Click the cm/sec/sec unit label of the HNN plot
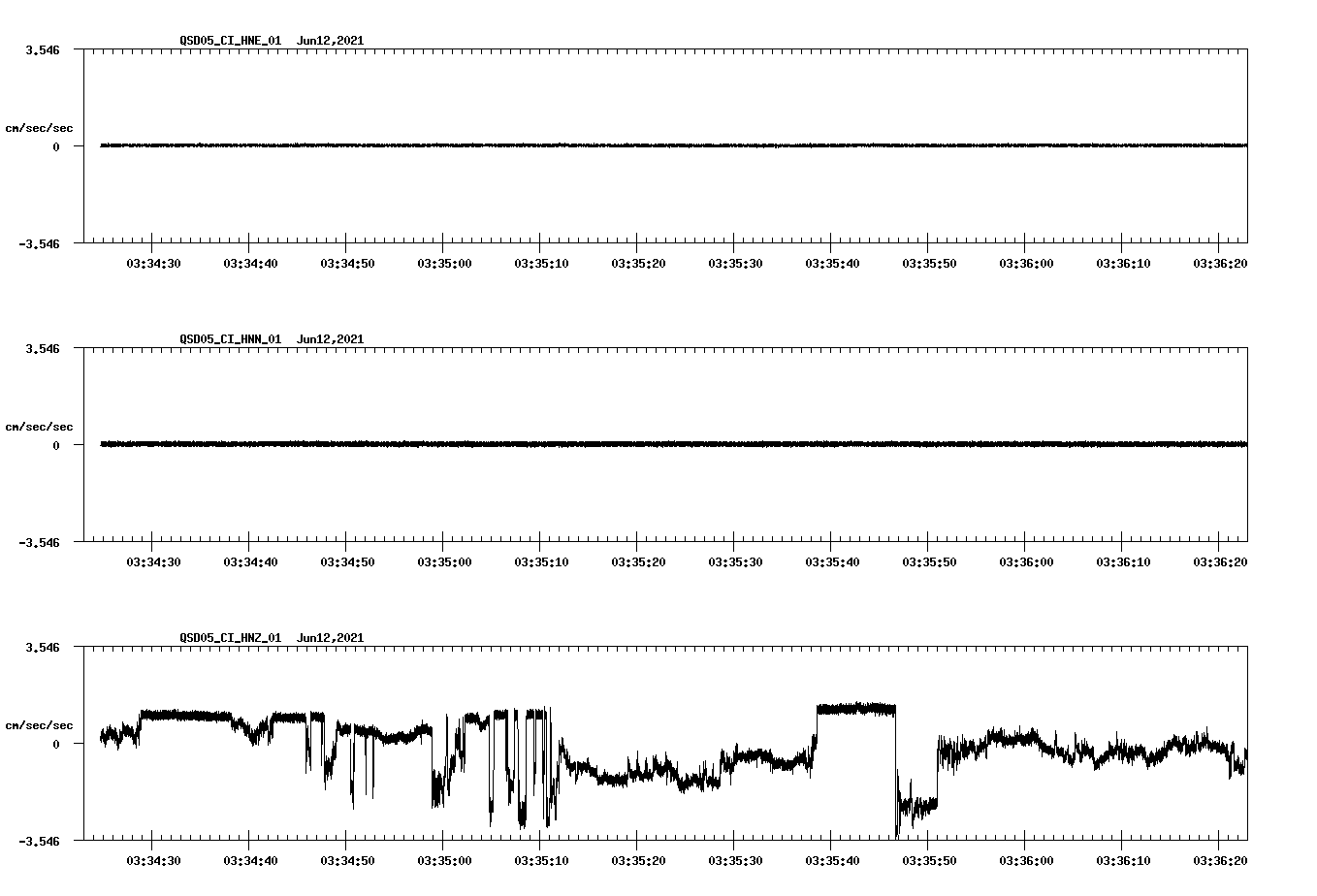The width and height of the screenshot is (1317, 896). [x=39, y=427]
